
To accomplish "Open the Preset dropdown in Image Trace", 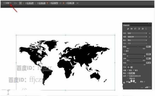I will [x=137, y=33].
